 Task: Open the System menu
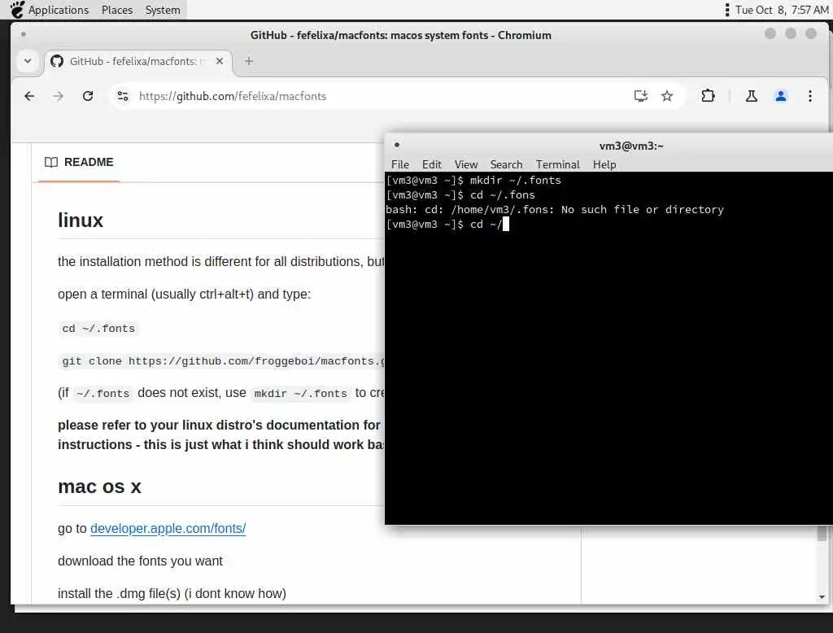pyautogui.click(x=163, y=10)
